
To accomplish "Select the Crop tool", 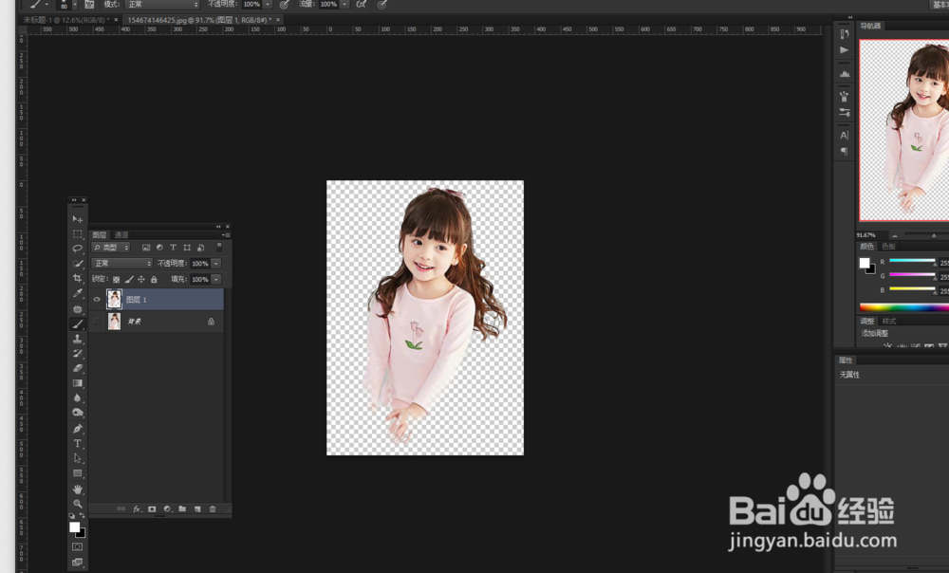I will 78,278.
